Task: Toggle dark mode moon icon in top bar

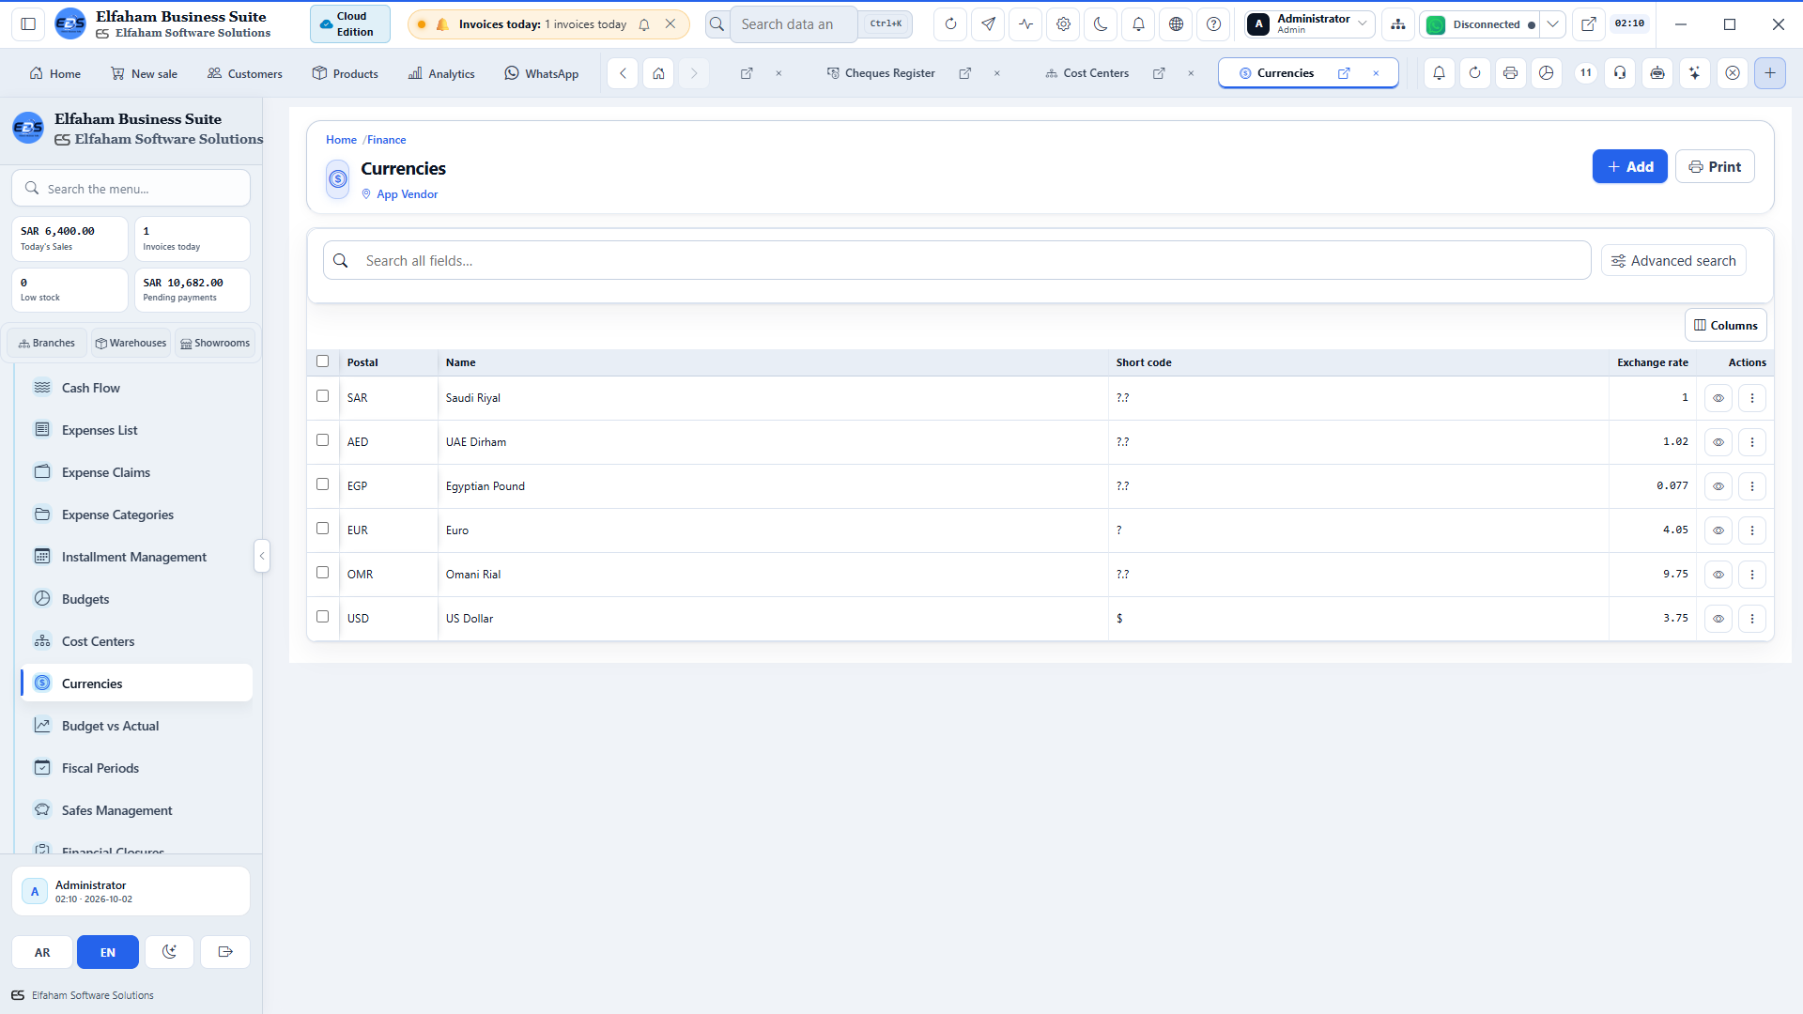Action: (x=1101, y=24)
